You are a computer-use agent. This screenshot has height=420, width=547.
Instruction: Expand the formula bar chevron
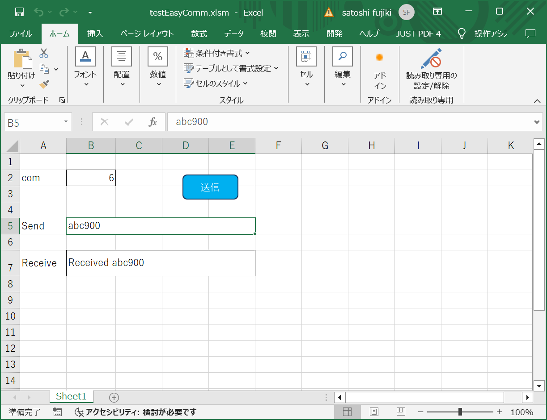coord(537,122)
